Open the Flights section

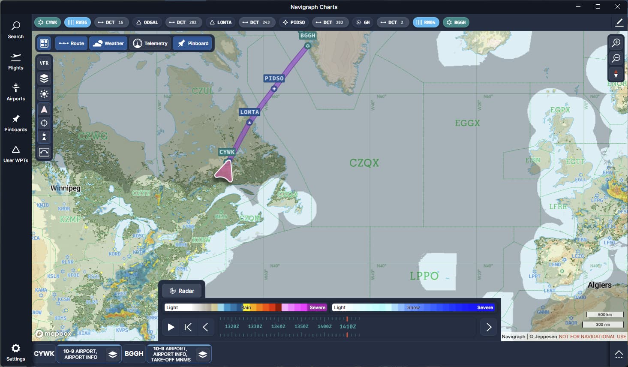coord(16,61)
